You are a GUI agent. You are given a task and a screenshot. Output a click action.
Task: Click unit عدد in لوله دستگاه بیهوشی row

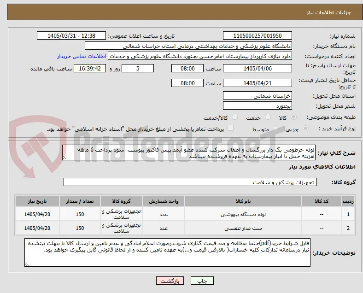pyautogui.click(x=164, y=214)
